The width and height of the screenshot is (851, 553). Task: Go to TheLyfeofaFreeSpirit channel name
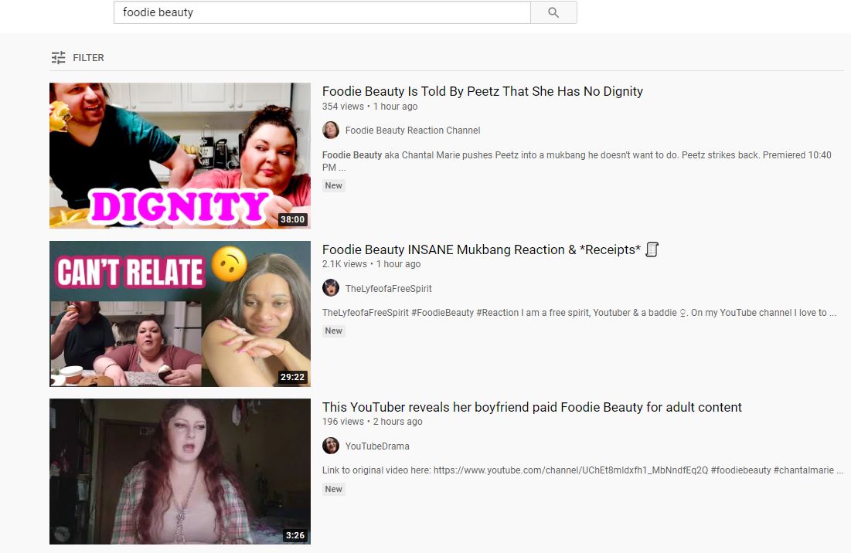coord(389,288)
